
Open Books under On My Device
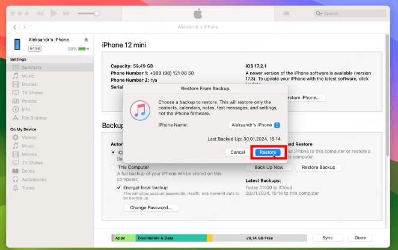pyautogui.click(x=50, y=171)
